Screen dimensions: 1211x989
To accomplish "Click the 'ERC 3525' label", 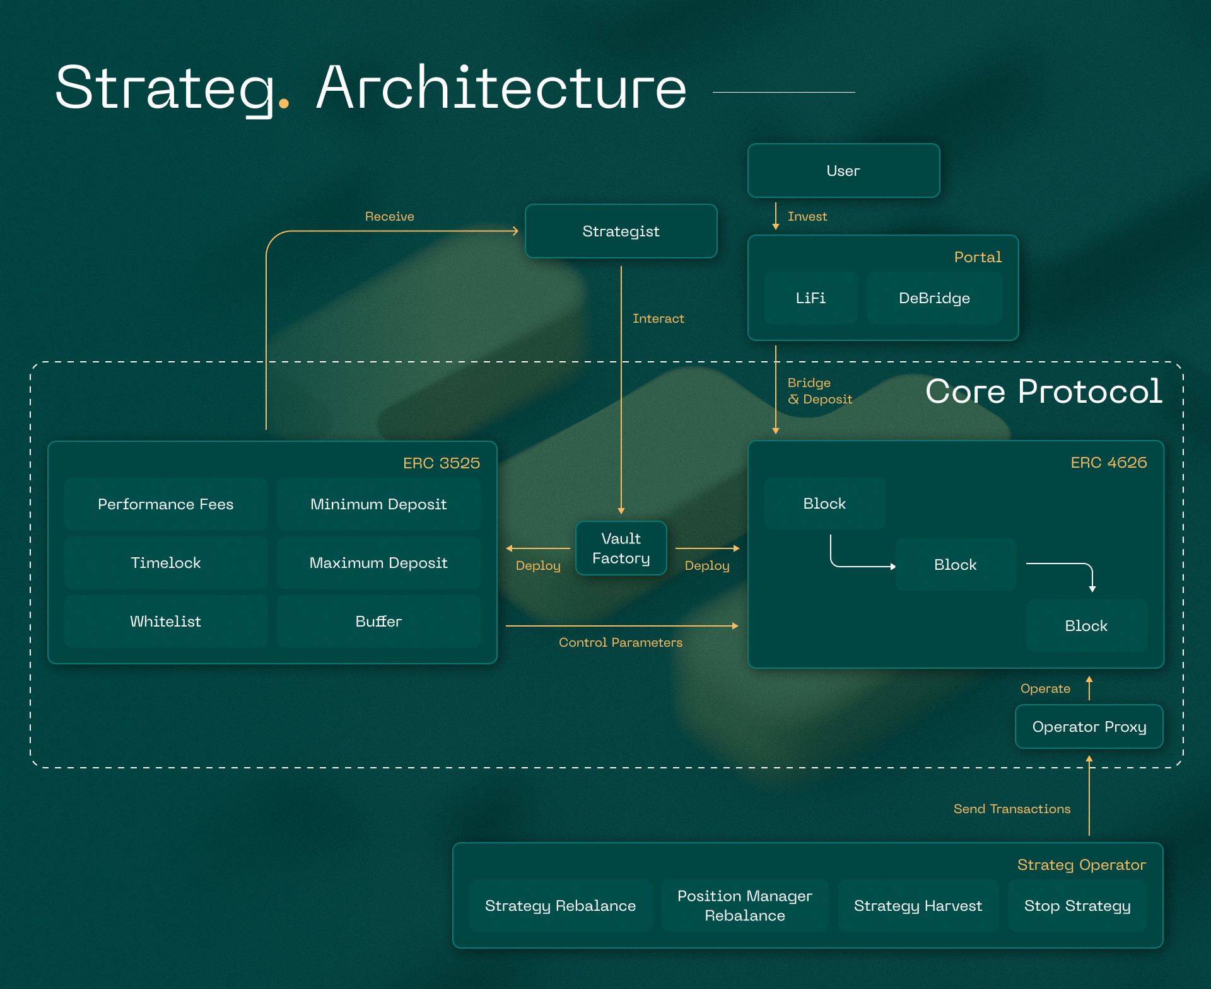I will [442, 463].
